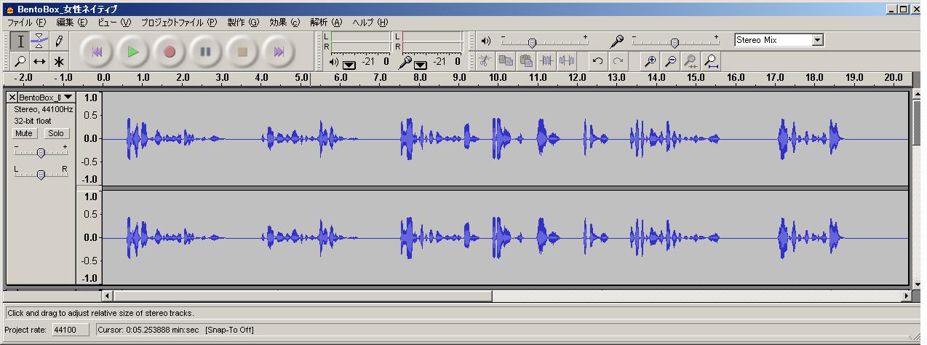The image size is (927, 345).
Task: Click the Undo arrow
Action: click(x=597, y=61)
